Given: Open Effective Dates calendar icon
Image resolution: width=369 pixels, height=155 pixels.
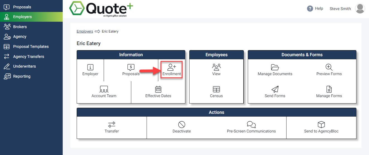Looking at the screenshot, I should click(x=158, y=89).
